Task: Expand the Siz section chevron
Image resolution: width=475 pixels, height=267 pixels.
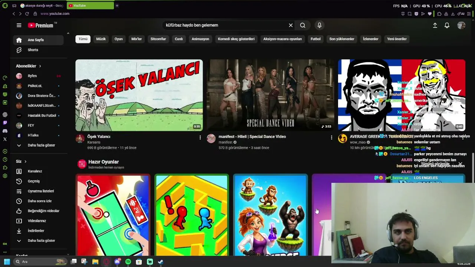Action: coord(25,161)
